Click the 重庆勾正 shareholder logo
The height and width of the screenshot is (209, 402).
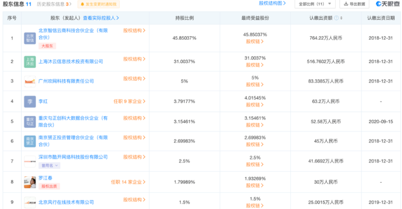(30, 121)
